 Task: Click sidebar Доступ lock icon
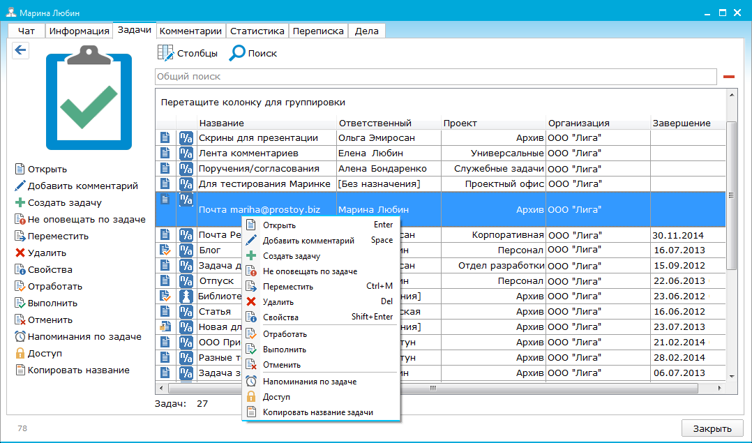point(20,353)
